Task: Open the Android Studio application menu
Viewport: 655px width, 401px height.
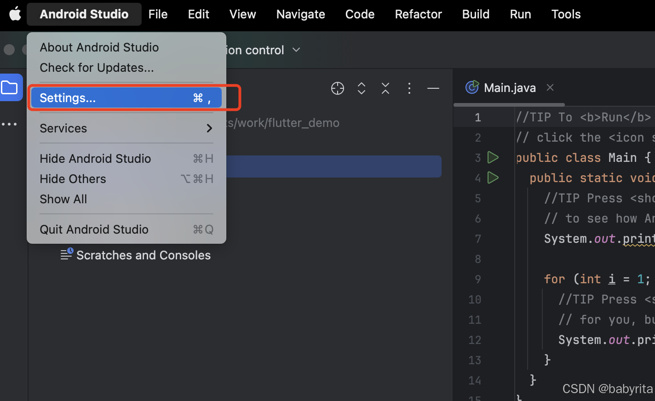Action: (84, 14)
